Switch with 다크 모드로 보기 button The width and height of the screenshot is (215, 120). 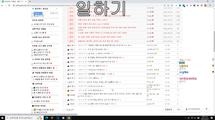click(x=193, y=109)
